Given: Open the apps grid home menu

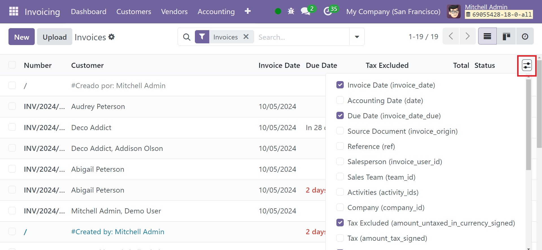Looking at the screenshot, I should 14,11.
